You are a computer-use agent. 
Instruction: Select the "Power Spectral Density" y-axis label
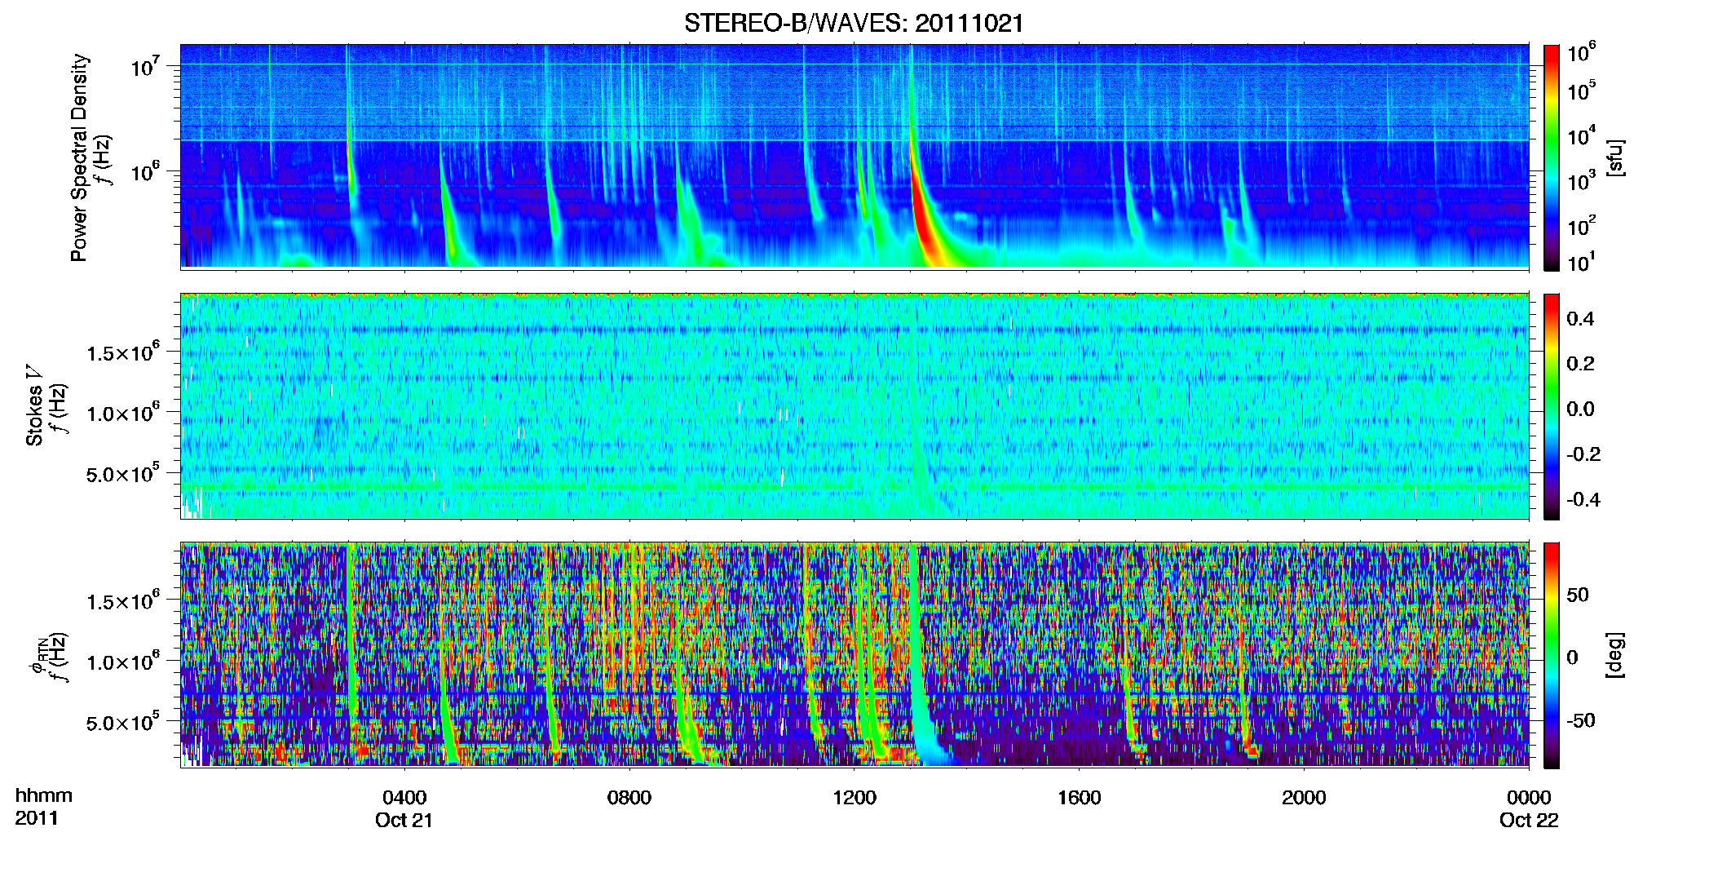pos(79,157)
